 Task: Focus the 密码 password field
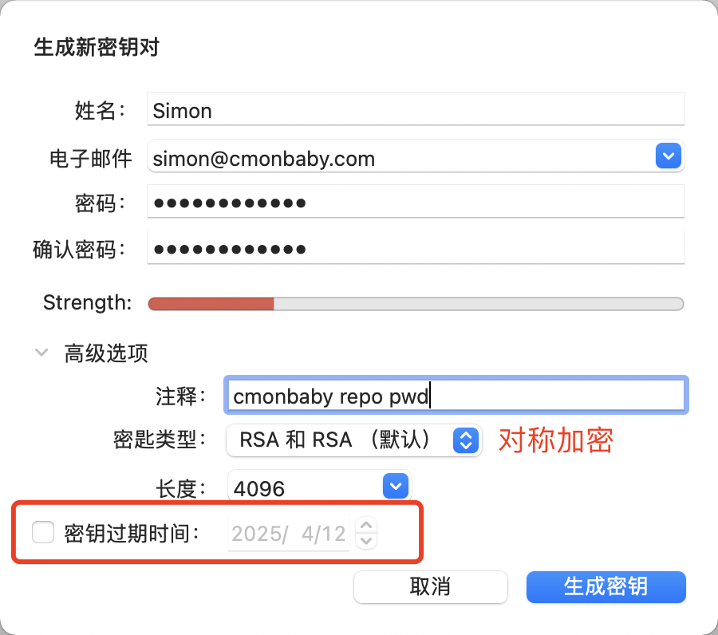point(416,202)
